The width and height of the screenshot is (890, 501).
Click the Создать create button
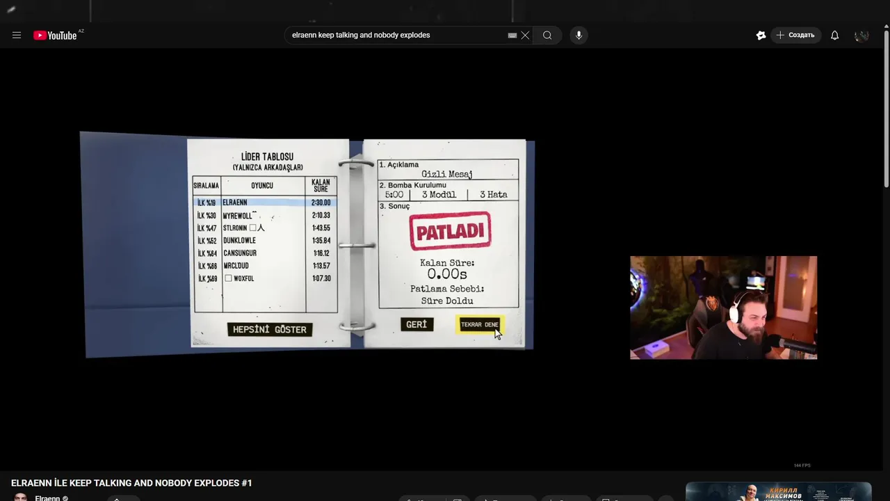click(795, 35)
